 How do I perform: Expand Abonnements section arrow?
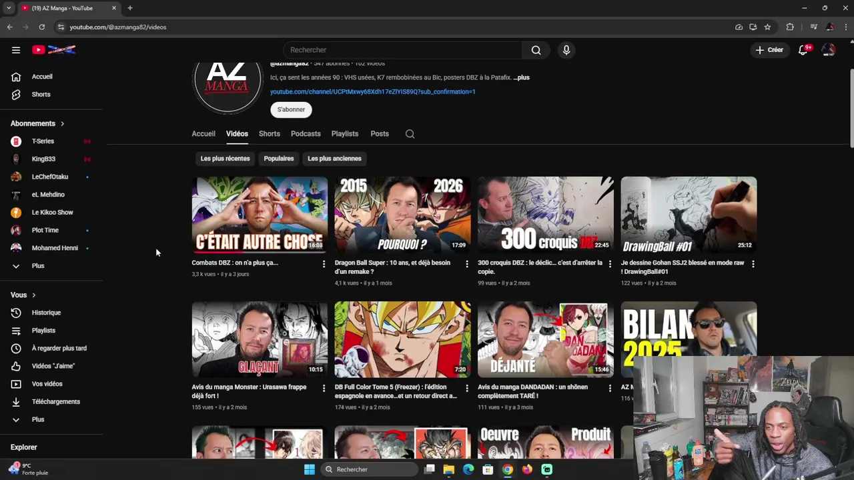pyautogui.click(x=63, y=123)
